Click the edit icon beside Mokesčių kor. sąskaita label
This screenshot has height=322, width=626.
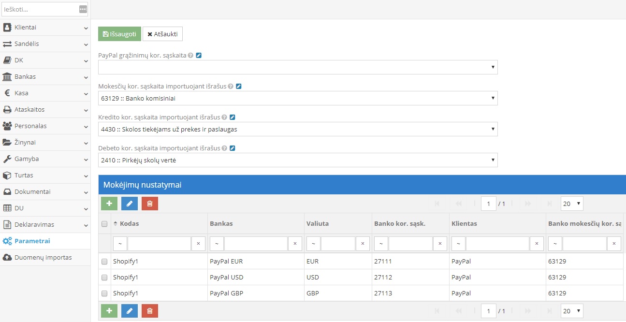pos(238,86)
